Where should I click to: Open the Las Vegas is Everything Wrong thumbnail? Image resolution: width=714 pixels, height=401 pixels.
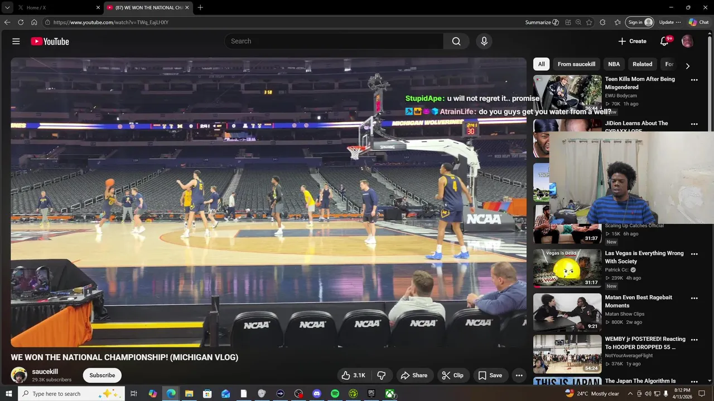point(567,268)
